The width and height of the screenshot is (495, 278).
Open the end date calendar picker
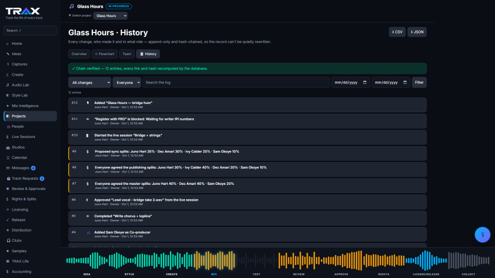tap(405, 82)
